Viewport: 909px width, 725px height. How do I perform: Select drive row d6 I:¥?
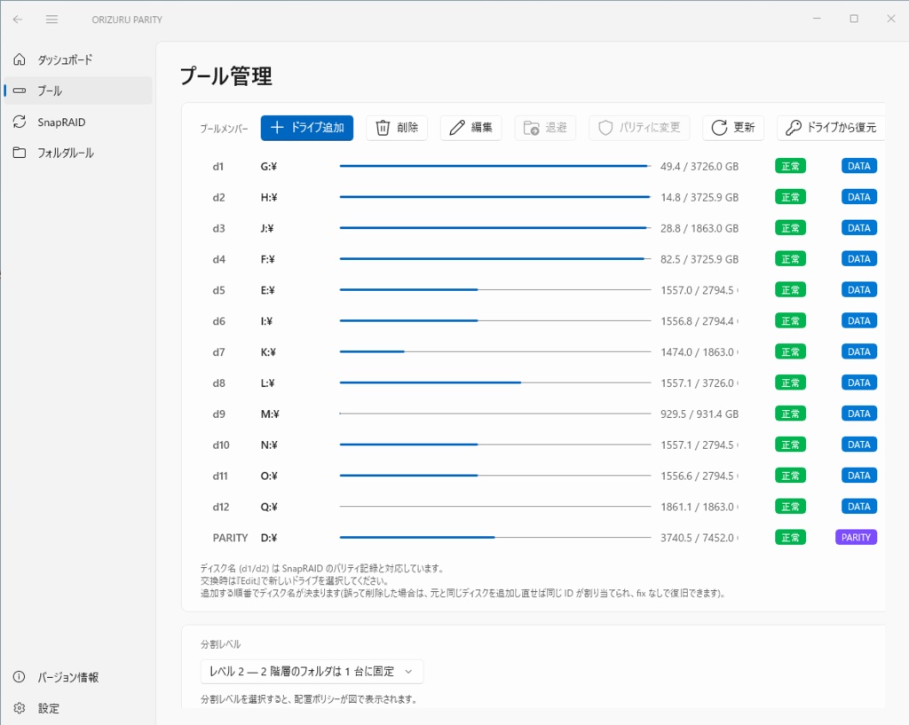click(x=542, y=320)
